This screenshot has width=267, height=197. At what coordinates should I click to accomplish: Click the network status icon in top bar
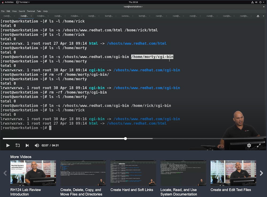[252, 2]
